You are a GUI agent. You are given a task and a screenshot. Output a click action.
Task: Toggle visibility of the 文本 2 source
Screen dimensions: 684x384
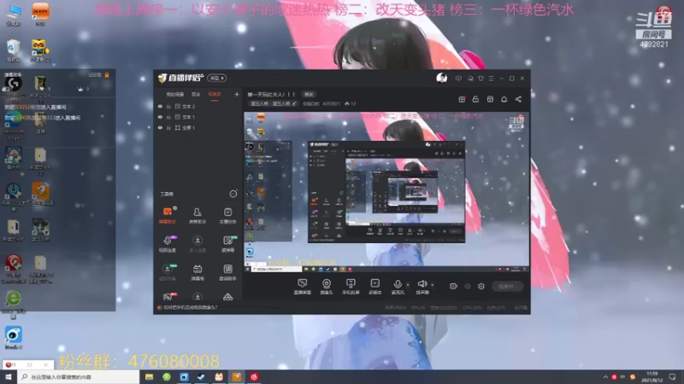(160, 106)
